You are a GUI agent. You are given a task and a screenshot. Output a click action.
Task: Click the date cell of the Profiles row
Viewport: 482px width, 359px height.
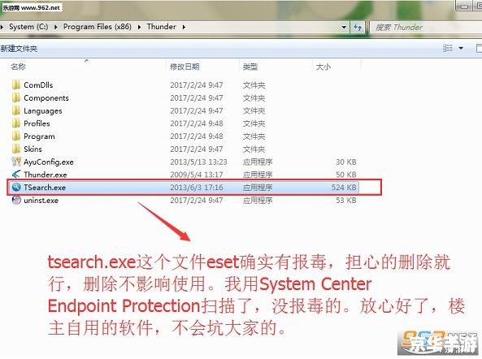click(x=197, y=123)
